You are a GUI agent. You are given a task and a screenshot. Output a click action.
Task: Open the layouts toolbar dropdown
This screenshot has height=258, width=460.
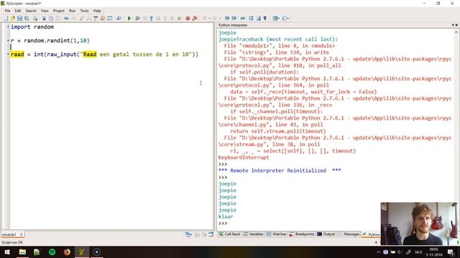(x=276, y=18)
